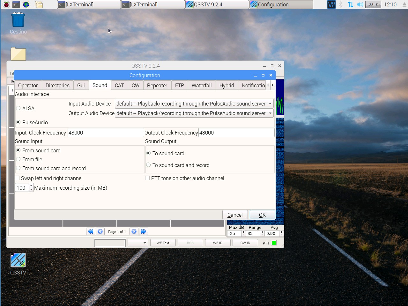This screenshot has width=408, height=306.
Task: Switch to the Waterfall tab
Action: tap(202, 85)
